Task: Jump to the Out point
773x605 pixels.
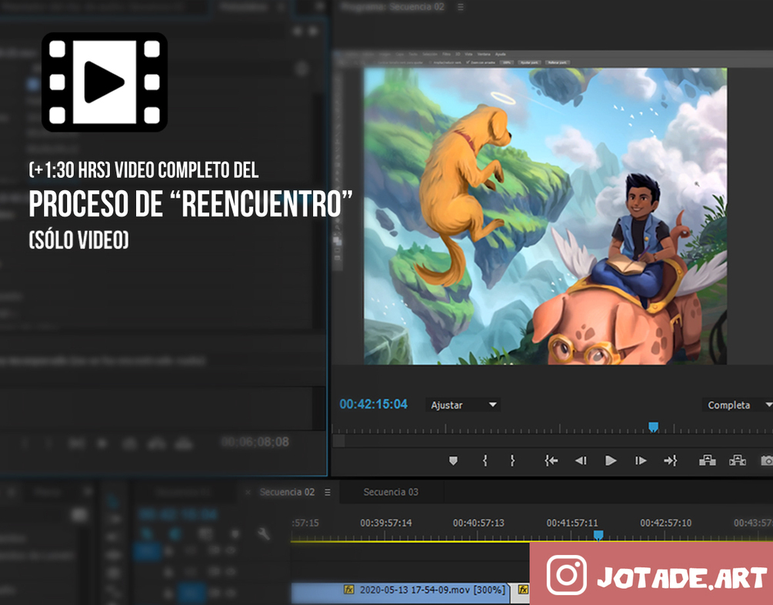Action: tap(671, 460)
